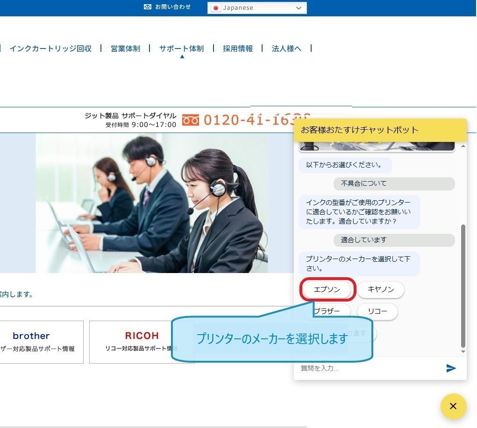Close the chatbot with yellow X button
The height and width of the screenshot is (428, 477).
pos(453,406)
